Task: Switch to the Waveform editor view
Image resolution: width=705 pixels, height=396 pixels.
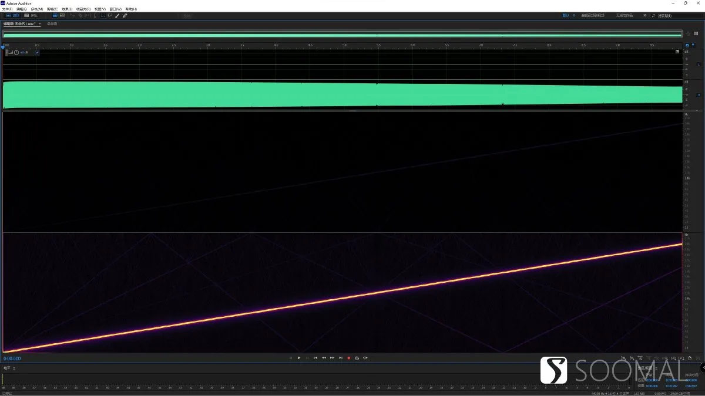Action: (12, 15)
